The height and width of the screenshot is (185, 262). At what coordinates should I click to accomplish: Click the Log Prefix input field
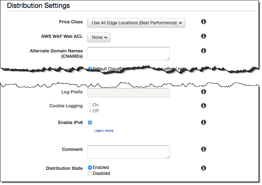[x=128, y=92]
